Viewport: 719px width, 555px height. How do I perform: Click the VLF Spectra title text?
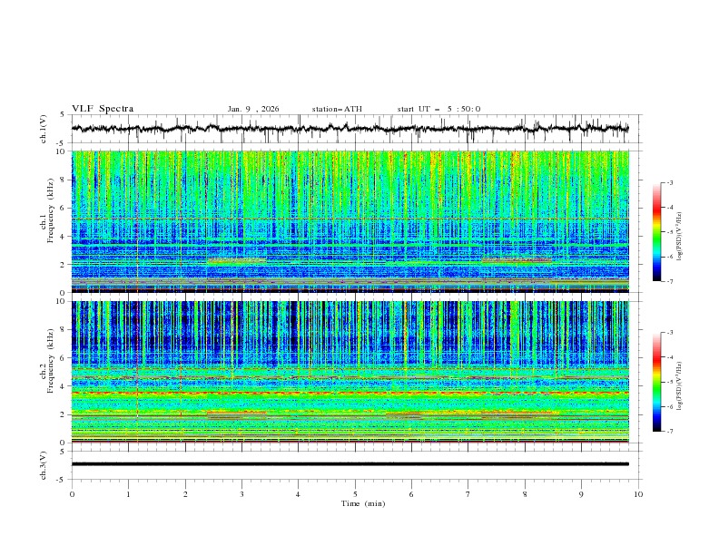pos(103,109)
